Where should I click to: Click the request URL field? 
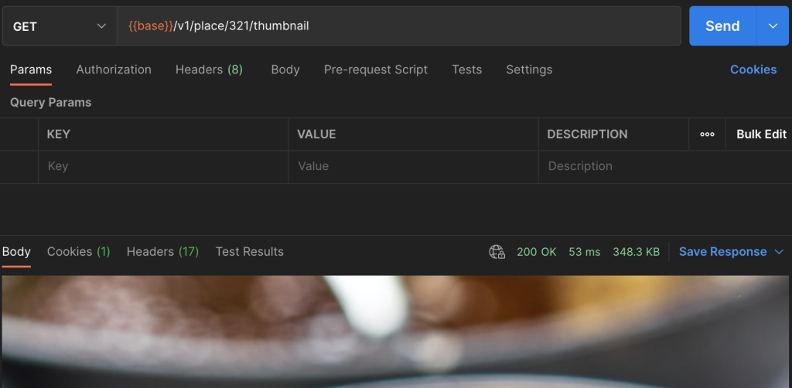398,26
